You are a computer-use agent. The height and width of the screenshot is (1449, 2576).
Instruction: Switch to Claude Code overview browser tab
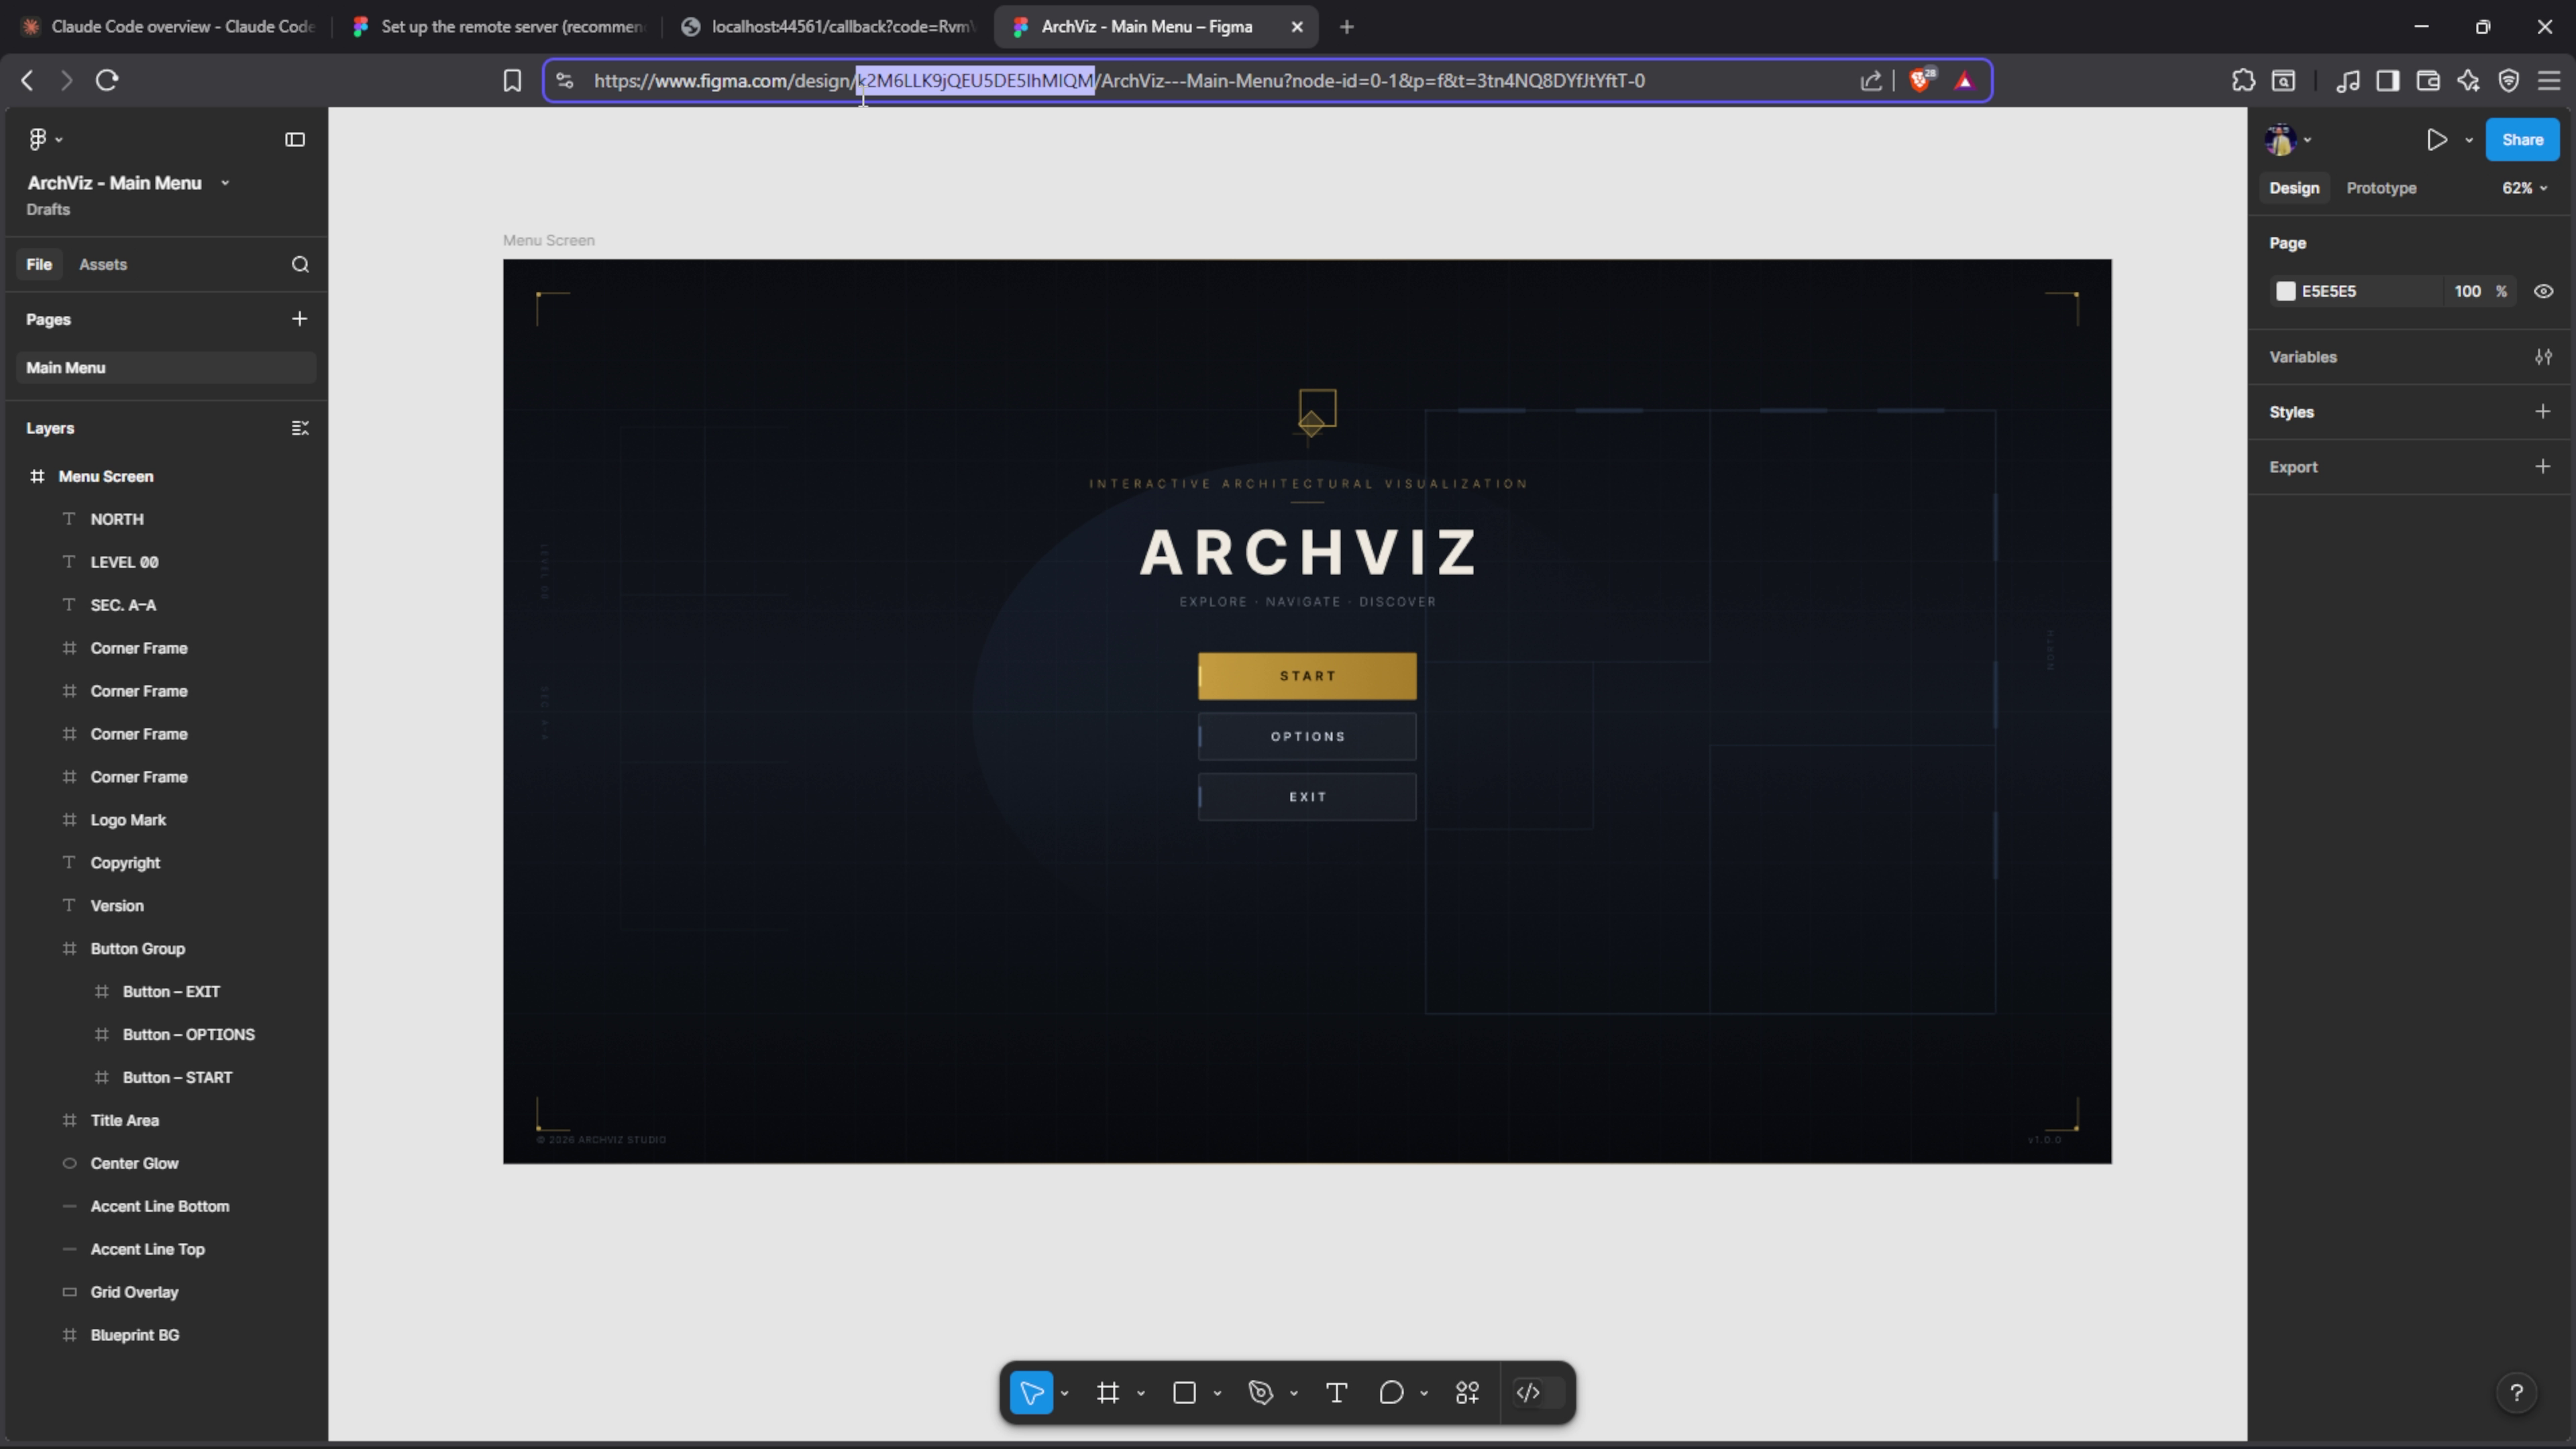tap(169, 27)
